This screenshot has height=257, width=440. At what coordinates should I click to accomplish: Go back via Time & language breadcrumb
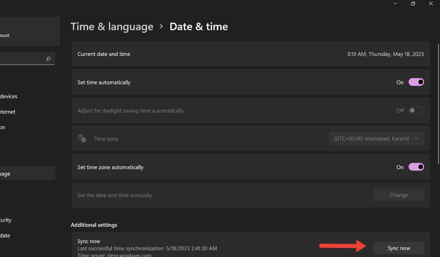[x=112, y=26]
